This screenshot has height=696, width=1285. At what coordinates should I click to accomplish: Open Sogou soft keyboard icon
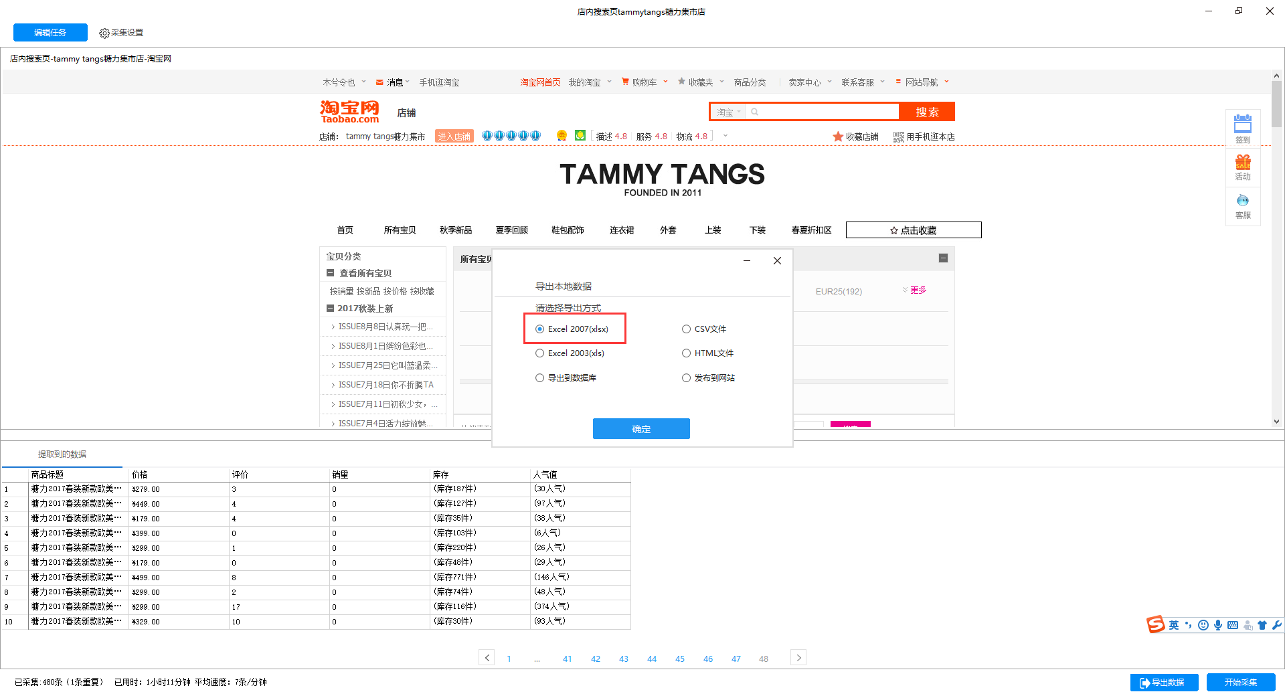(1233, 625)
